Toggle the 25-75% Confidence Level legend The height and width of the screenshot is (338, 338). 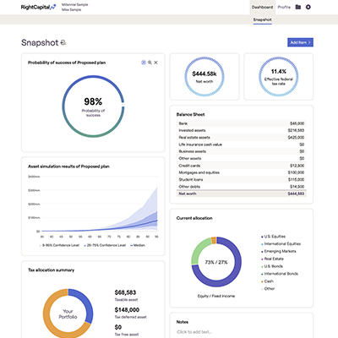tap(105, 245)
